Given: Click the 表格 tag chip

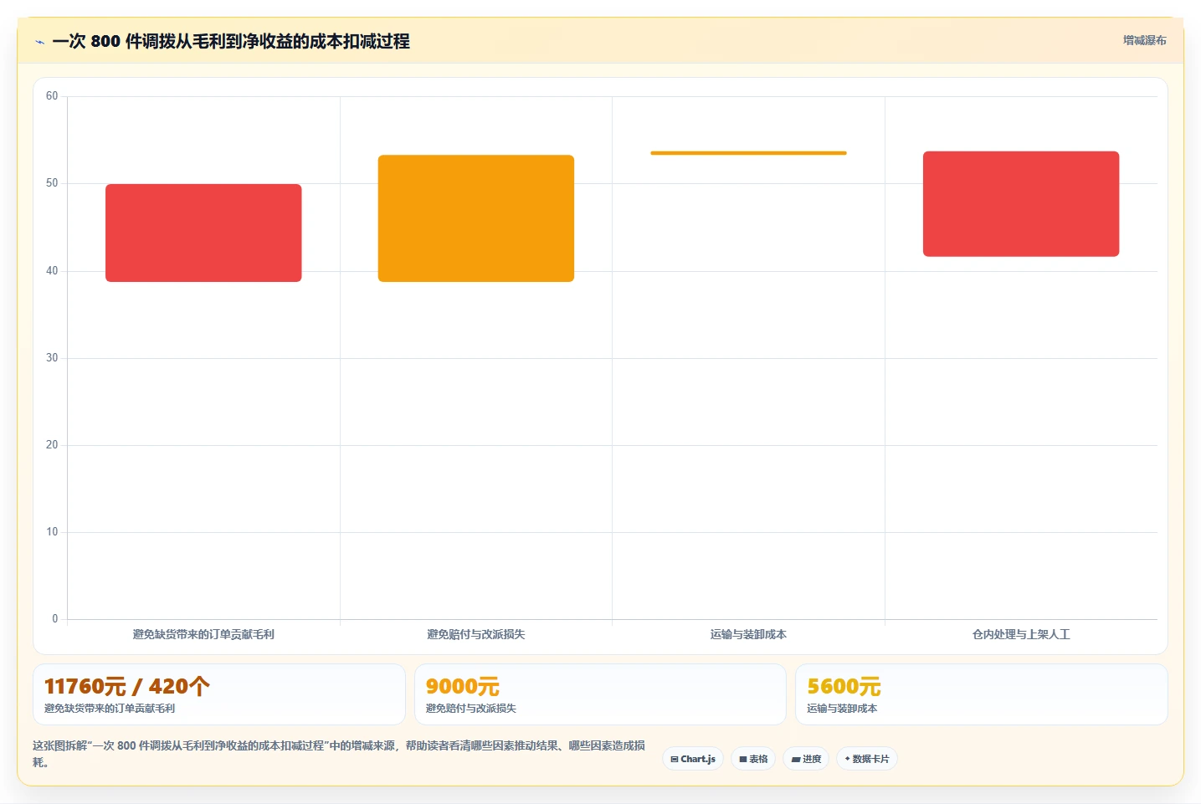Looking at the screenshot, I should (753, 759).
